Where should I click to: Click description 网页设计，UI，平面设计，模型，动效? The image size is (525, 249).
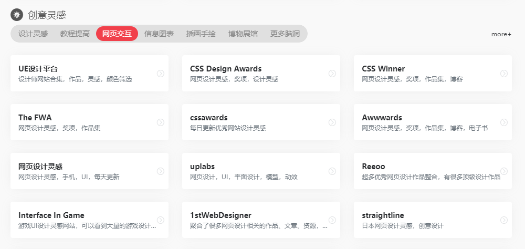[244, 177]
